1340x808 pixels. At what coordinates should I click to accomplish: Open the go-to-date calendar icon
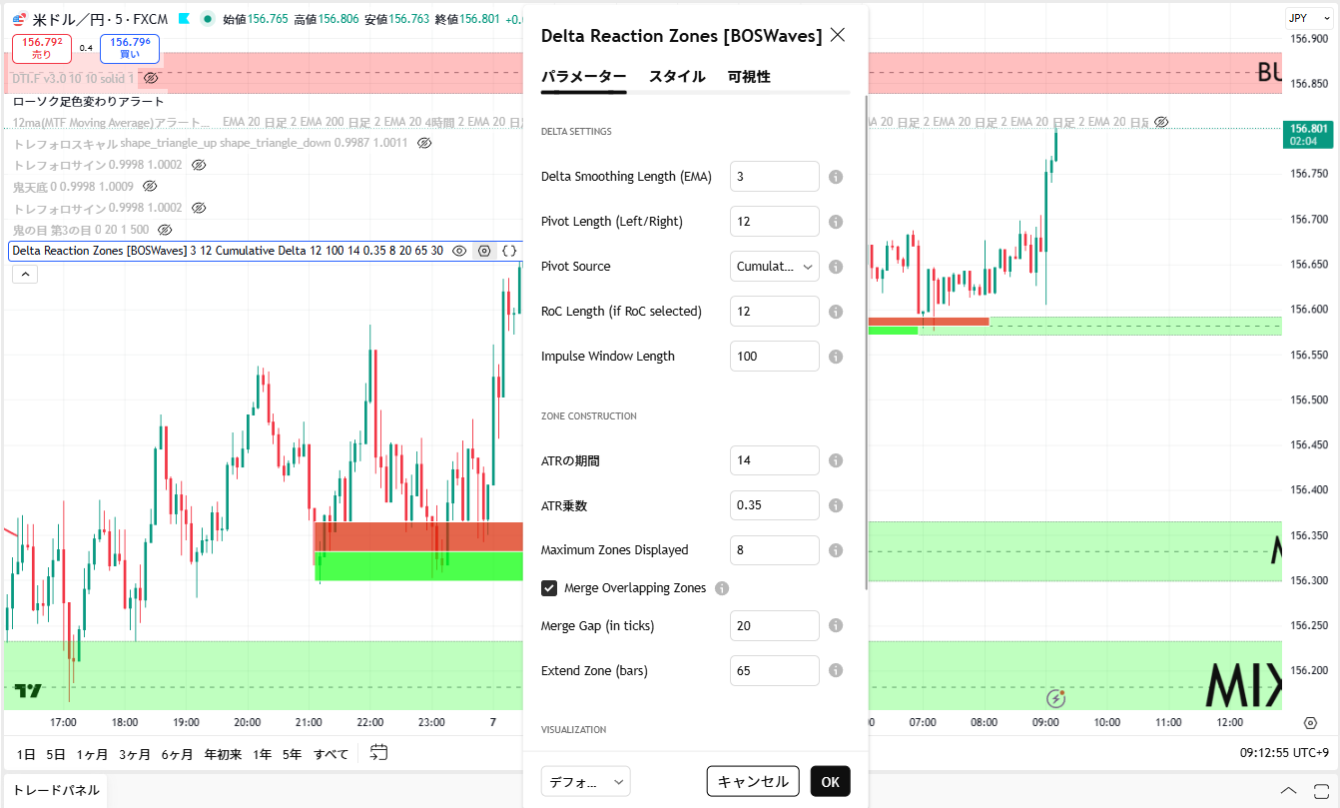(x=378, y=753)
